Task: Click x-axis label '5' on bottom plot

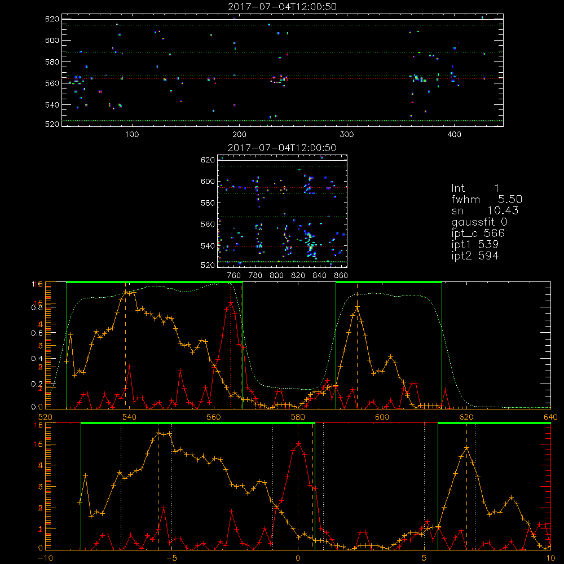Action: pyautogui.click(x=425, y=558)
